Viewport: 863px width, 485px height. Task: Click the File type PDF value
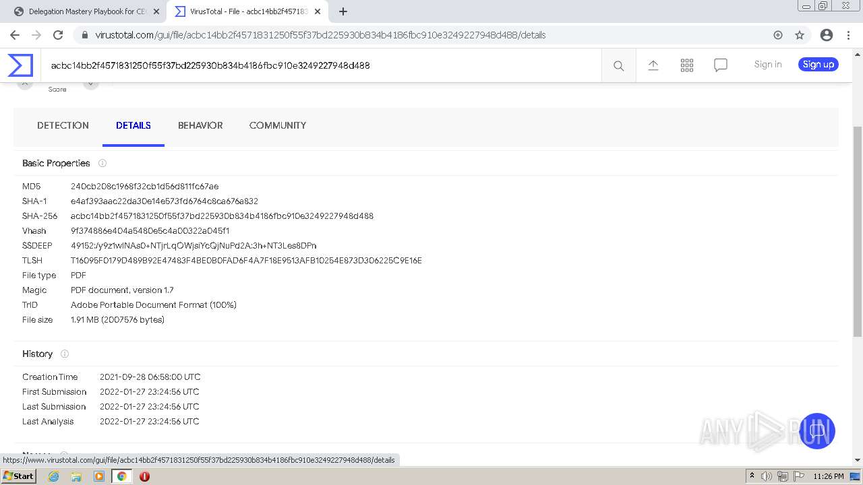click(x=78, y=276)
